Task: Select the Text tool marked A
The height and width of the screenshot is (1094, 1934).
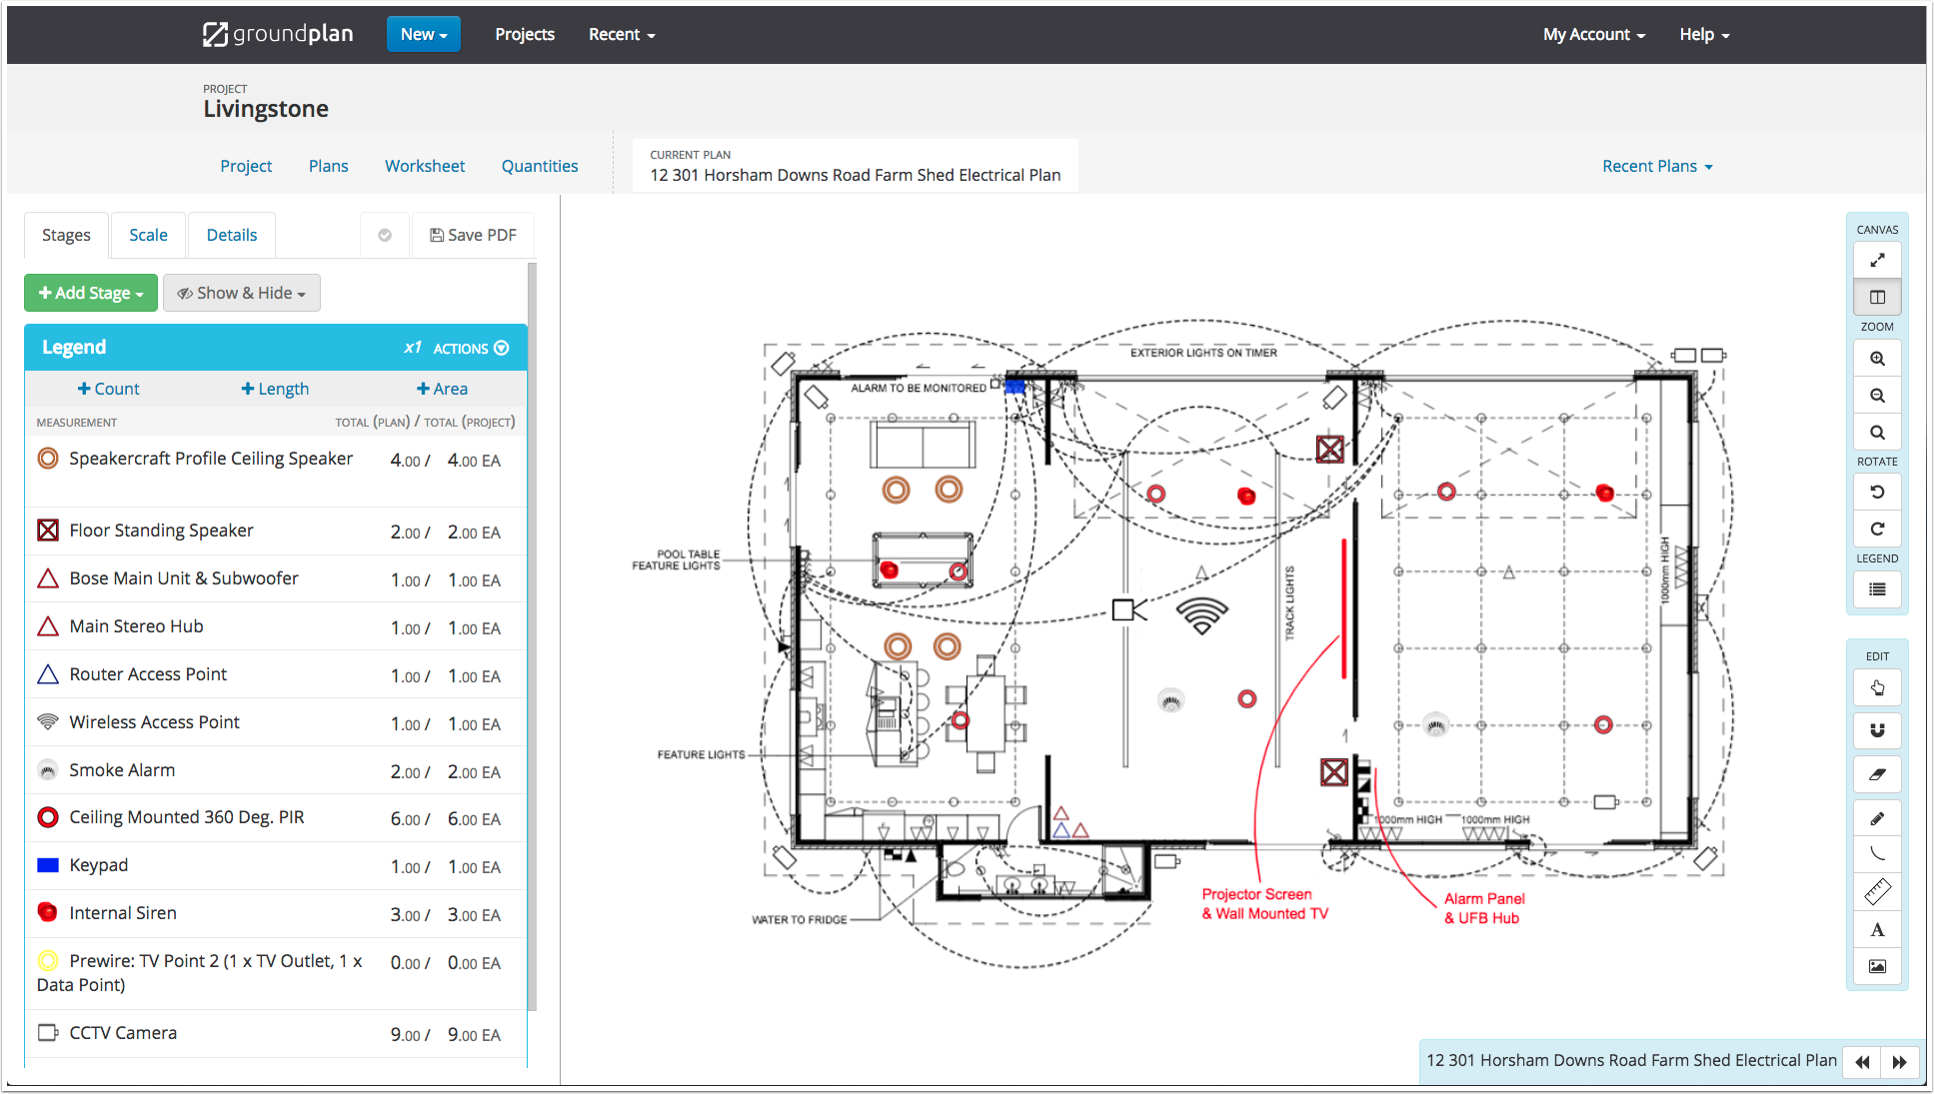Action: tap(1877, 929)
